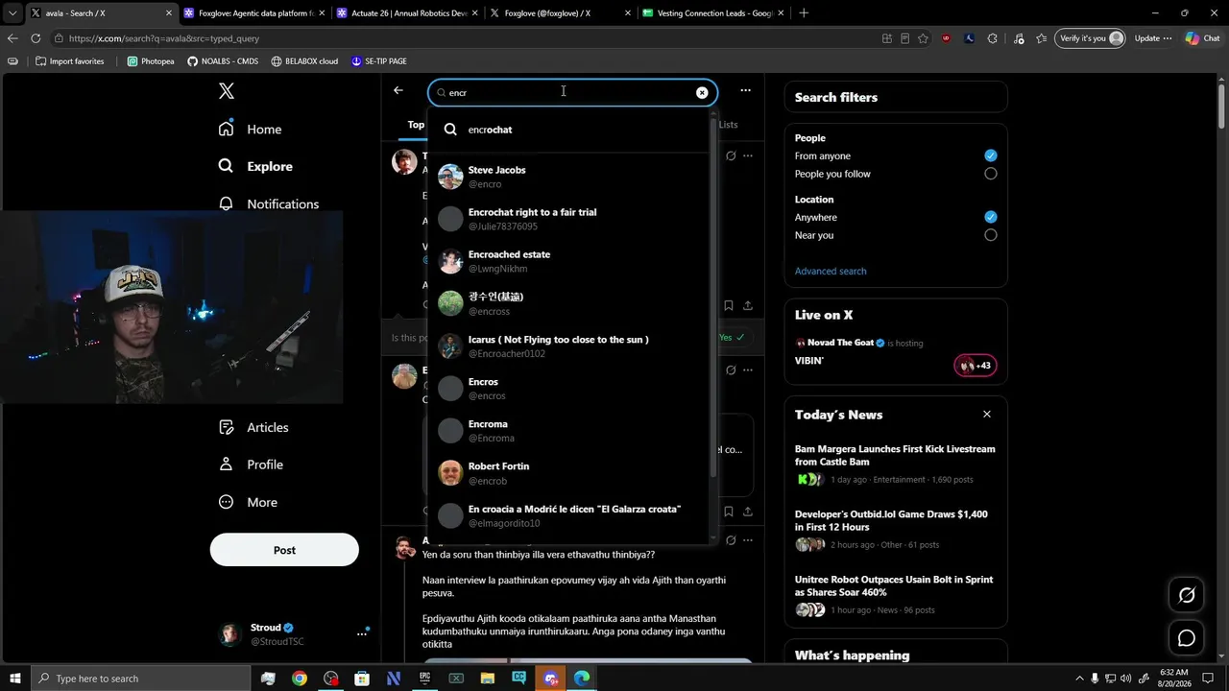The image size is (1229, 691).
Task: Open Microsoft Store from the taskbar
Action: [362, 679]
